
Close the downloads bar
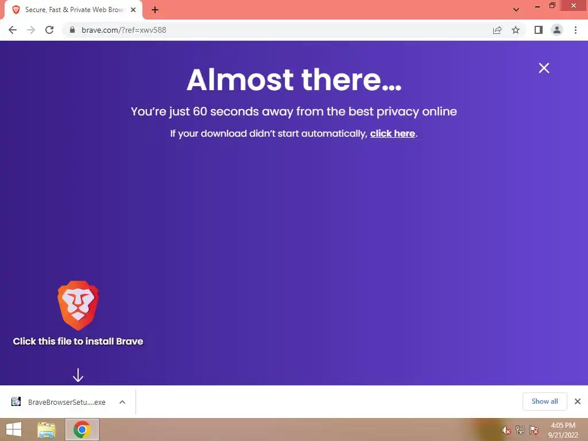click(578, 401)
